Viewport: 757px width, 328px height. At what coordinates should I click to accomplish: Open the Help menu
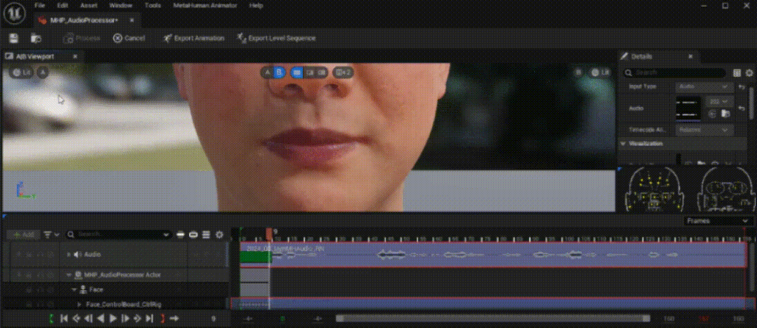click(256, 5)
